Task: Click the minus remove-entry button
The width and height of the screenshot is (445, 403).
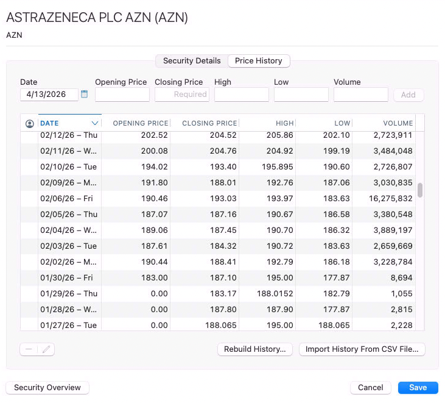Action: (x=29, y=349)
